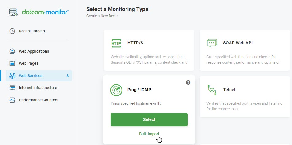Click the Web Services network icon
This screenshot has height=145, width=292.
(x=12, y=76)
